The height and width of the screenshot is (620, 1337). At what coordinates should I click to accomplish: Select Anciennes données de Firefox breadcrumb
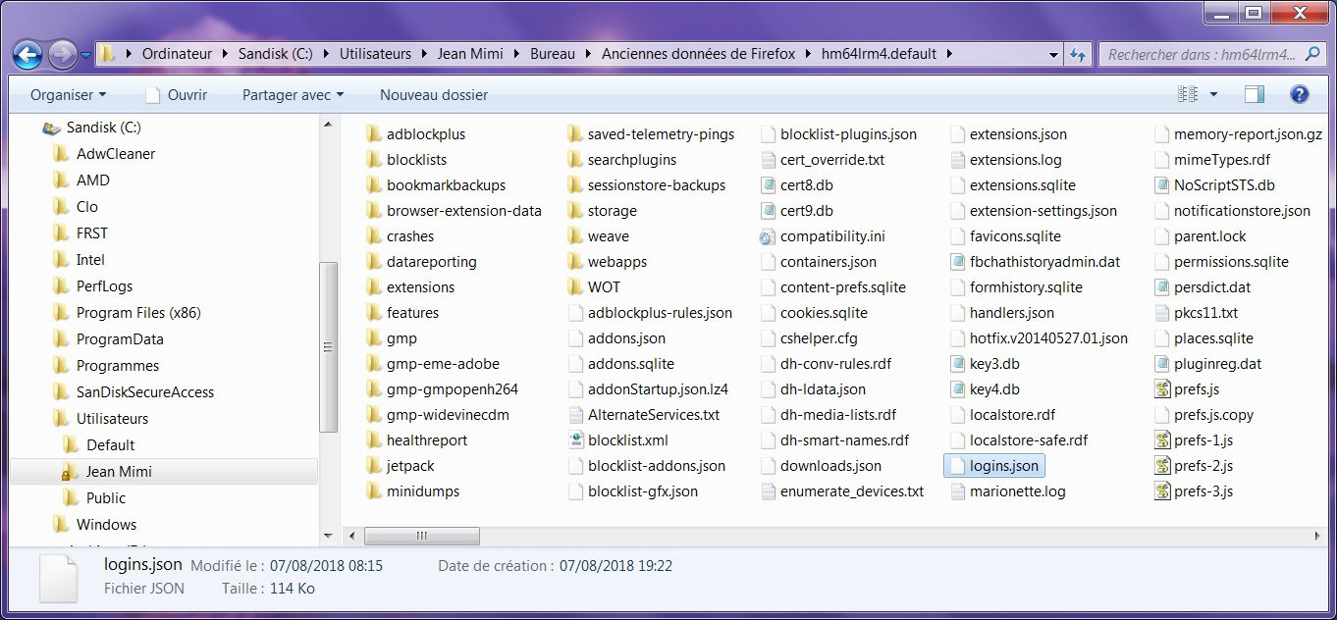[x=698, y=54]
